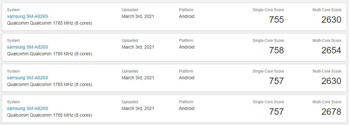Click the System label in the 755 result
349x125 pixels.
click(x=13, y=10)
